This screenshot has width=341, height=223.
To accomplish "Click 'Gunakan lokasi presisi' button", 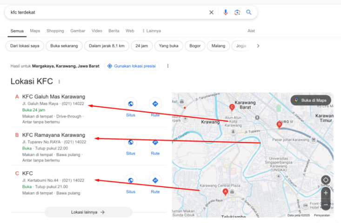I will 132,66.
